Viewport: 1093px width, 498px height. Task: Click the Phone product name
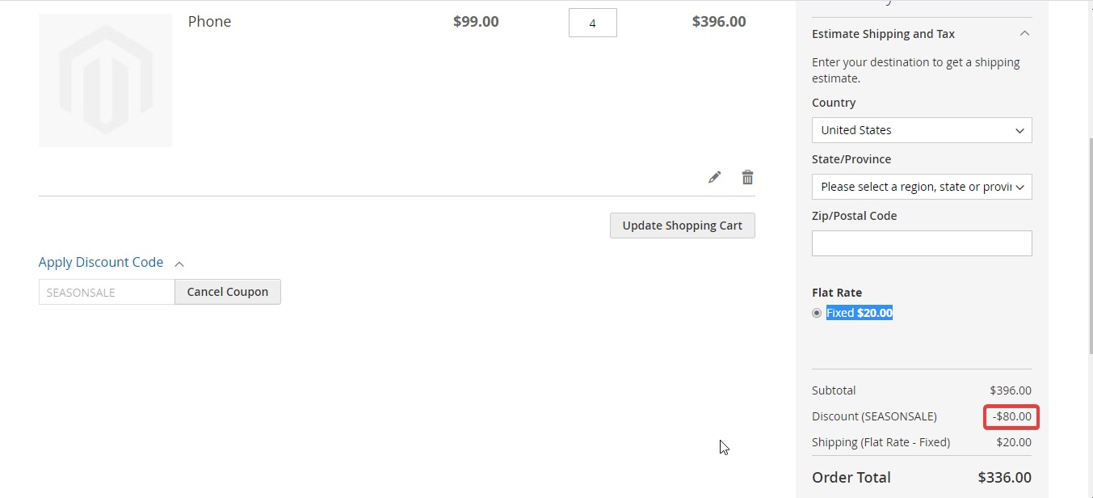[209, 21]
